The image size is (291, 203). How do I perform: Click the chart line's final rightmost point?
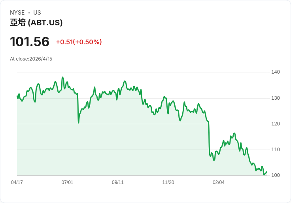coord(267,172)
